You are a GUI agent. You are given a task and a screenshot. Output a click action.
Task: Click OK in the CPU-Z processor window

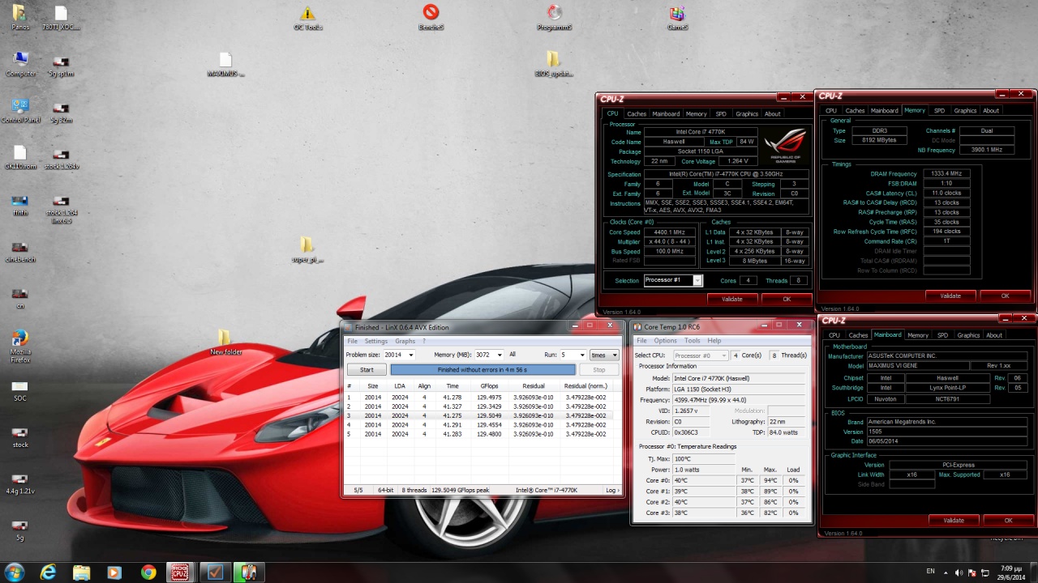click(x=787, y=299)
